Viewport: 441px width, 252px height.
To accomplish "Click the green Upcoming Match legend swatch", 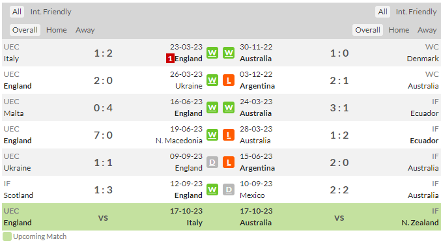I will pos(7,236).
